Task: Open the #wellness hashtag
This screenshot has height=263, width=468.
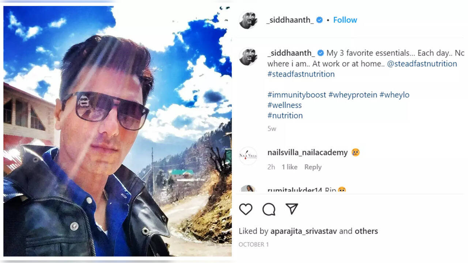Action: pyautogui.click(x=284, y=105)
